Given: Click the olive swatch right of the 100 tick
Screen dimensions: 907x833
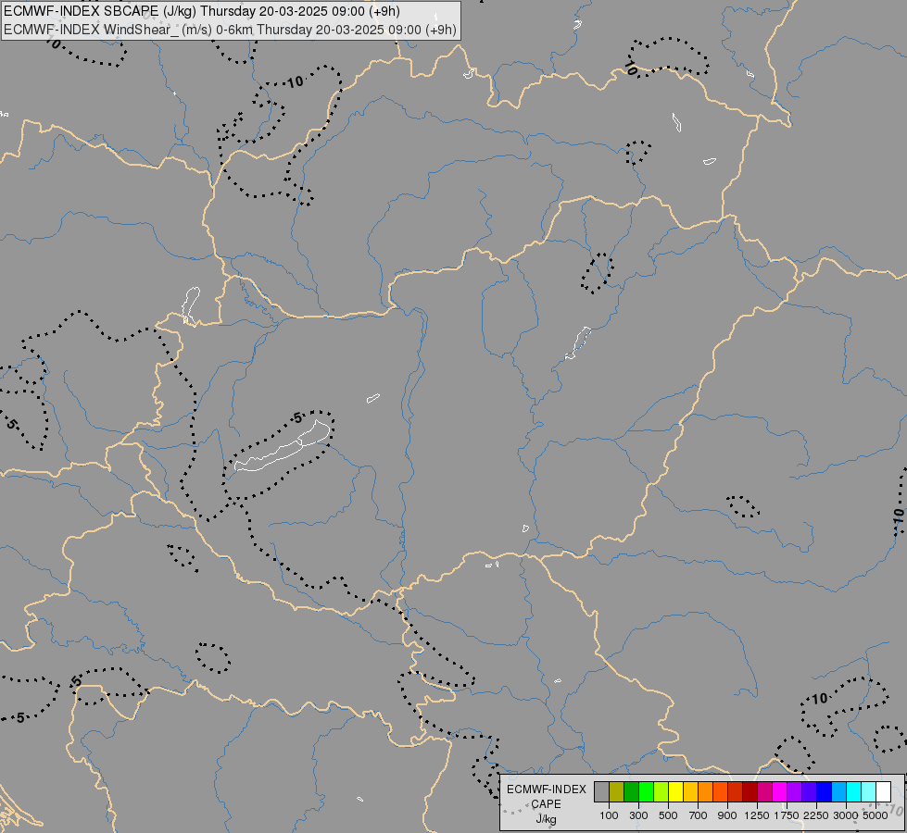Looking at the screenshot, I should [617, 791].
